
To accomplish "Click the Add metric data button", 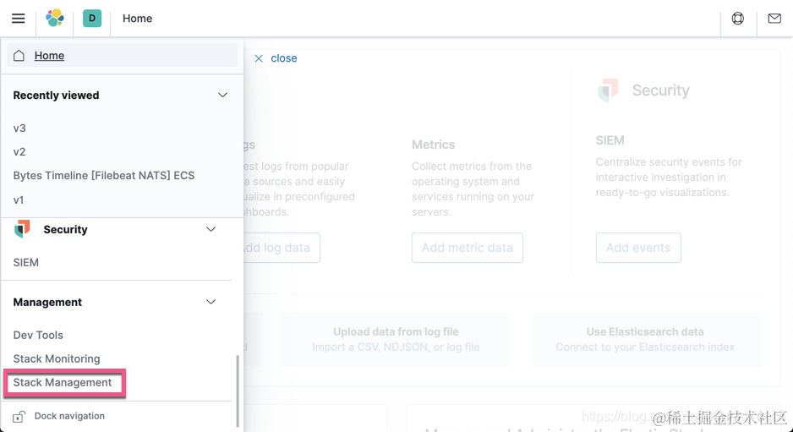I will 468,248.
